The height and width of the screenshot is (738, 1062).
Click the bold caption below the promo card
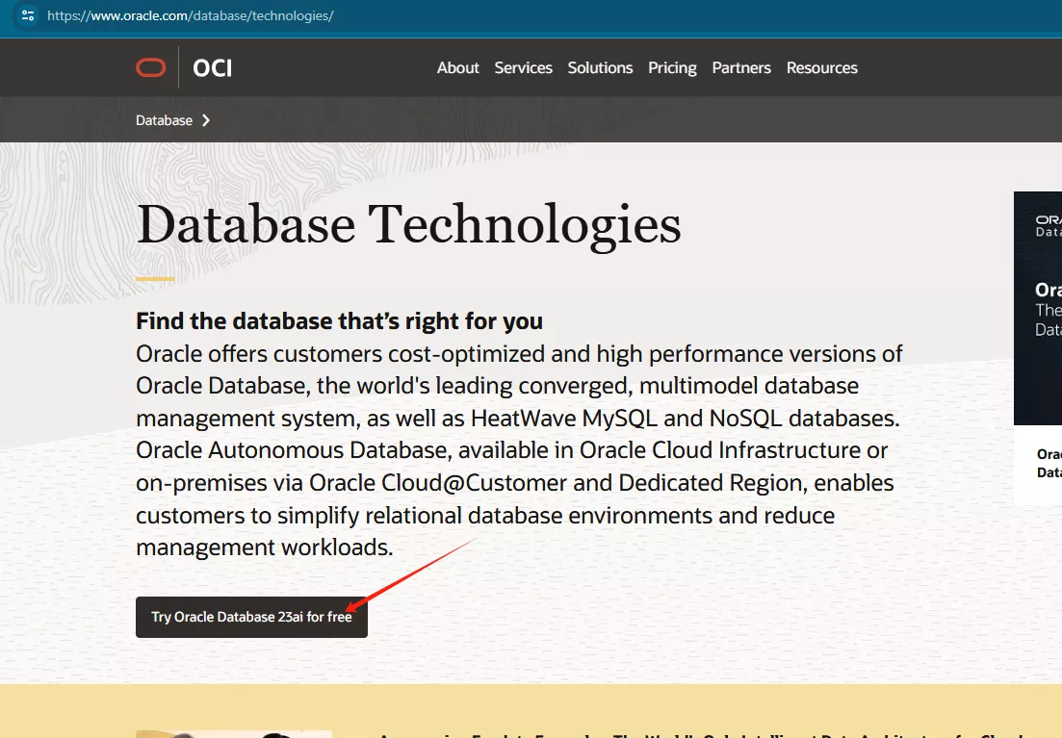point(1049,463)
